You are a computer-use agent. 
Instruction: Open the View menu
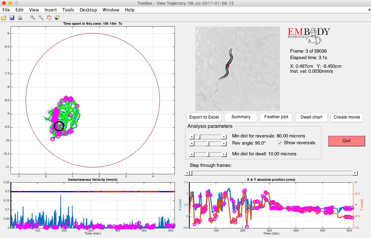pyautogui.click(x=34, y=10)
